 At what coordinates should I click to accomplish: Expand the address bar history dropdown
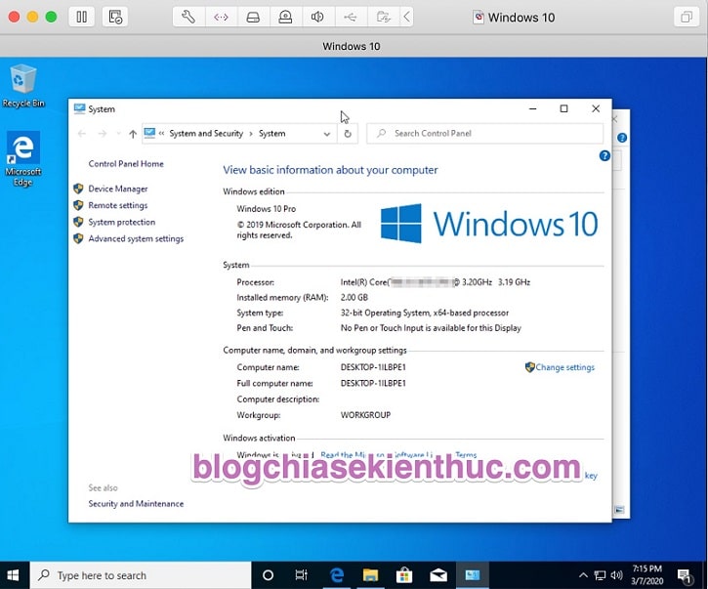(327, 134)
